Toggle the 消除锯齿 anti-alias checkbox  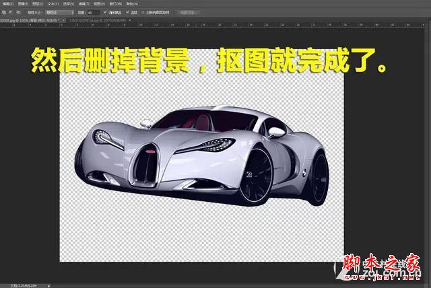tap(105, 12)
